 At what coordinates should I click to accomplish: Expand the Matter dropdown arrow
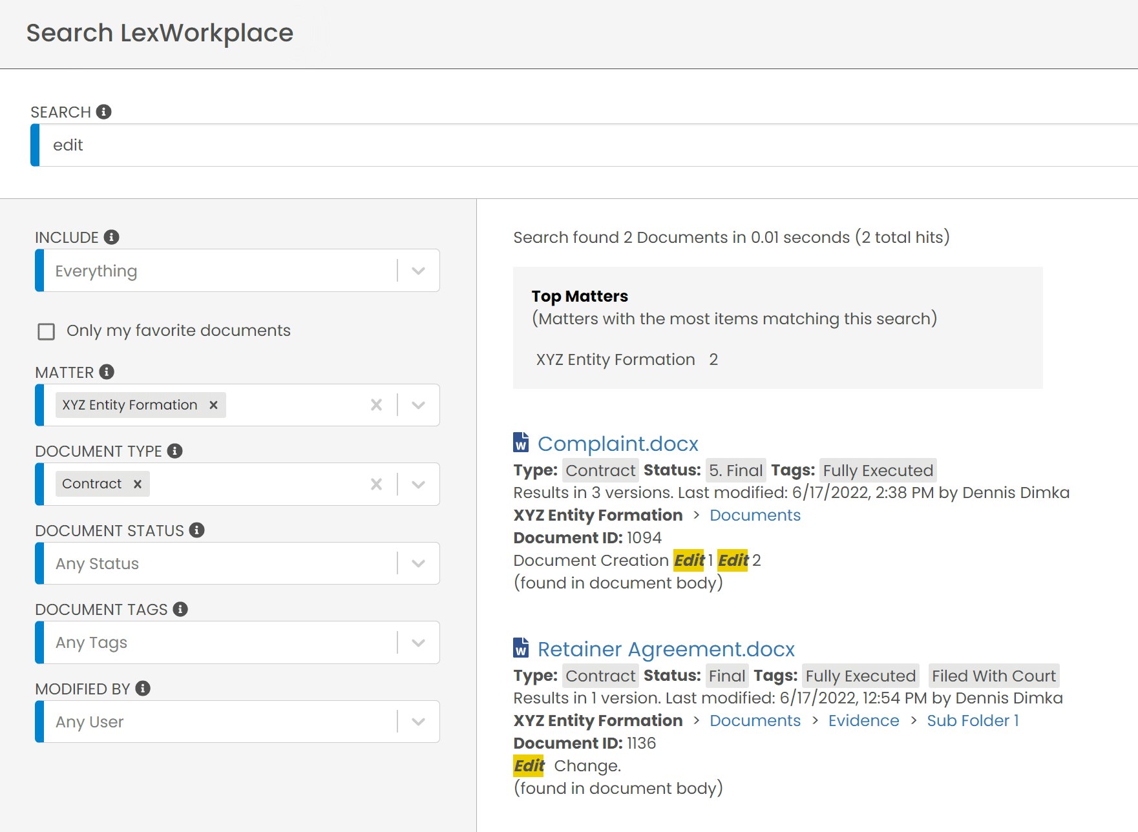coord(418,405)
